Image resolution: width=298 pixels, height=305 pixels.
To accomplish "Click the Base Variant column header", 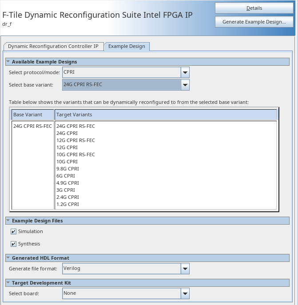I will click(33, 115).
